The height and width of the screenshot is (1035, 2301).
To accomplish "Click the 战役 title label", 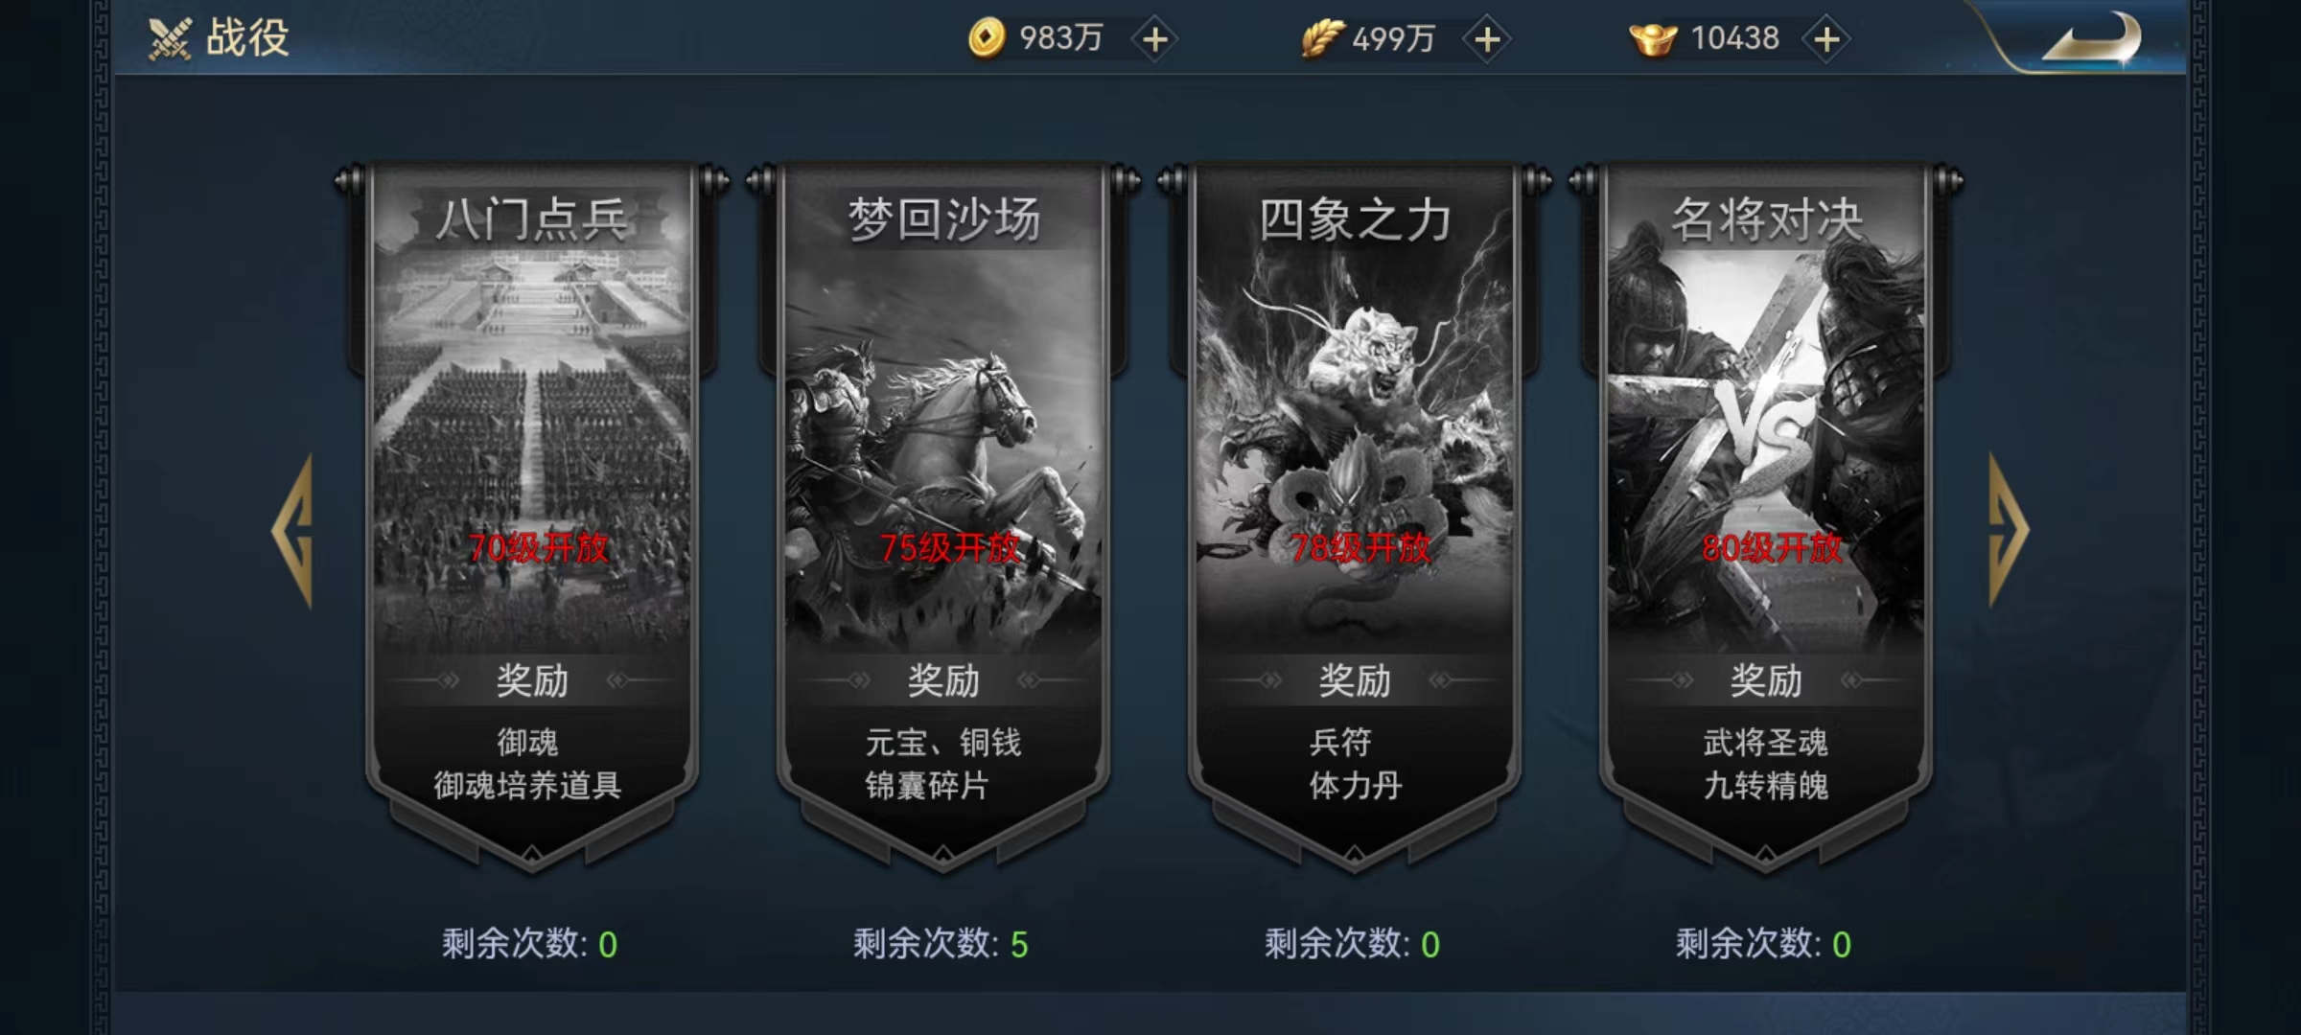I will [247, 38].
